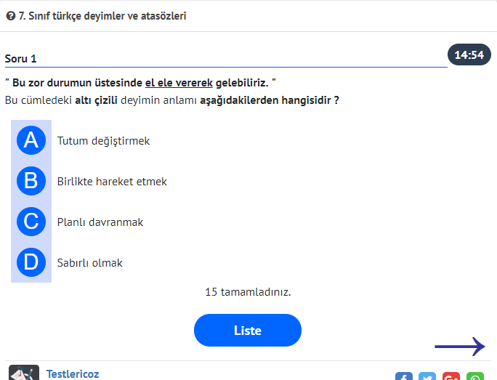The image size is (497, 380).
Task: Click the 14:54 countdown timer badge
Action: 469,54
